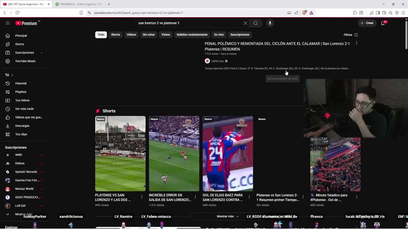408x229 pixels.
Task: Open options menu for PENAL POLÉMICO video
Action: (356, 43)
